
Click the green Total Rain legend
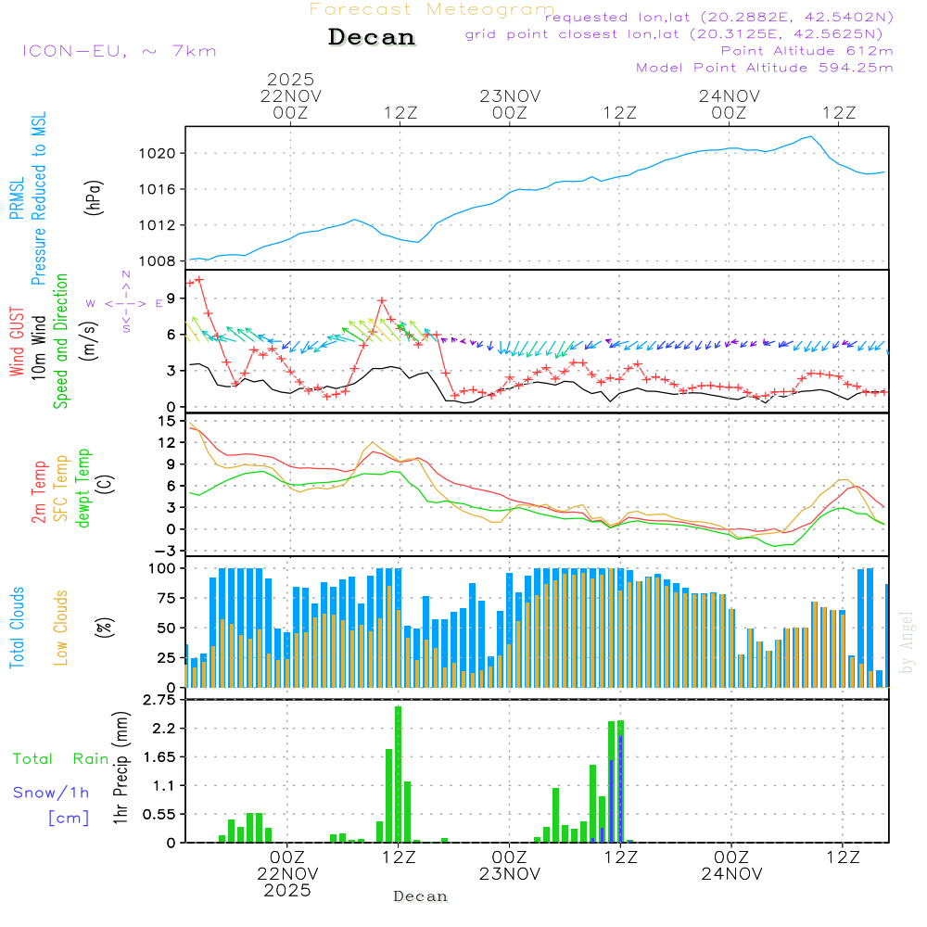click(60, 759)
